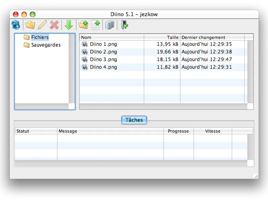Click the size value 13,95 kB
The height and width of the screenshot is (201, 268).
coord(168,44)
